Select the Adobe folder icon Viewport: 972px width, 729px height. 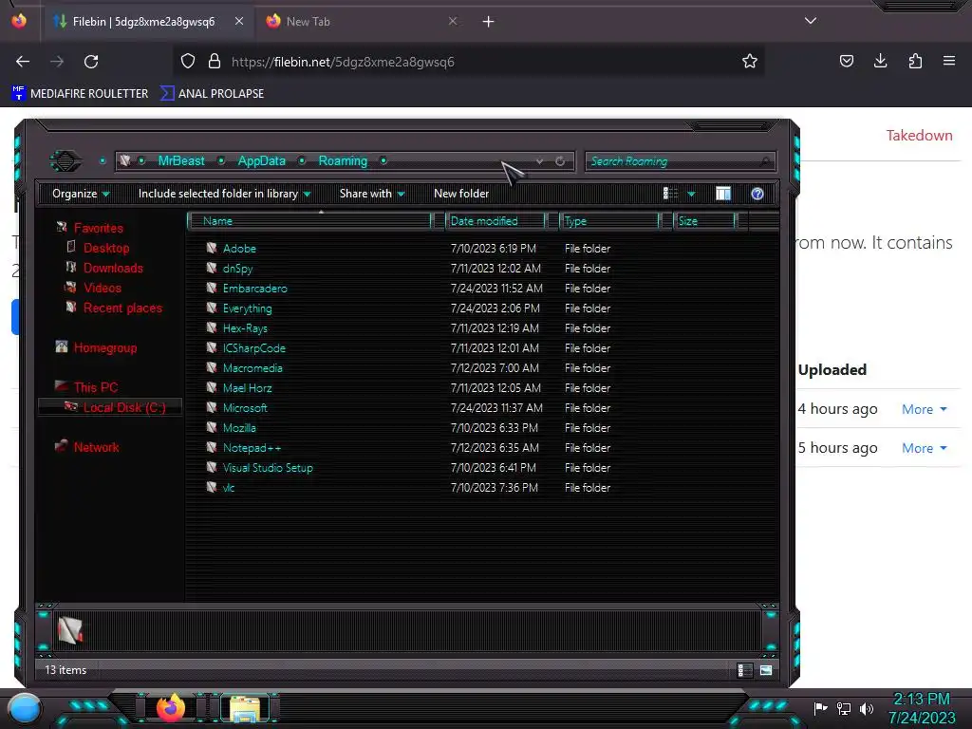(x=212, y=248)
